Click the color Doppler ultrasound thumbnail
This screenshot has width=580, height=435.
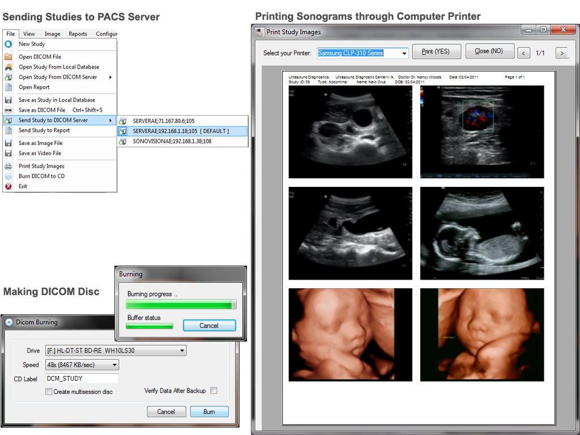[x=482, y=131]
